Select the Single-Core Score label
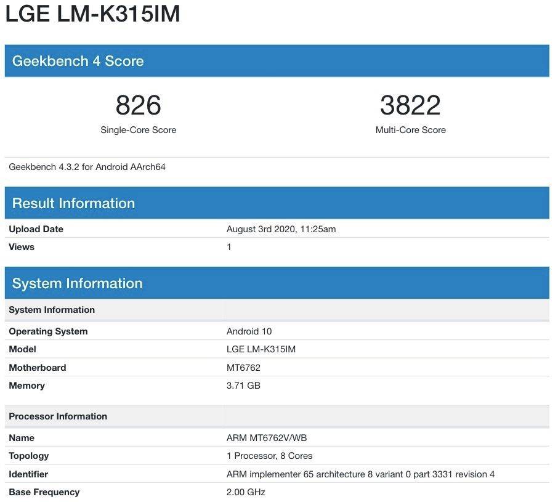 pos(138,130)
